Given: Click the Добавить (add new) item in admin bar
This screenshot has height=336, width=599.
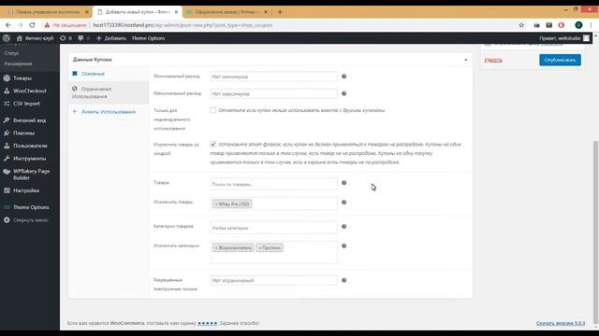Looking at the screenshot, I should point(110,38).
